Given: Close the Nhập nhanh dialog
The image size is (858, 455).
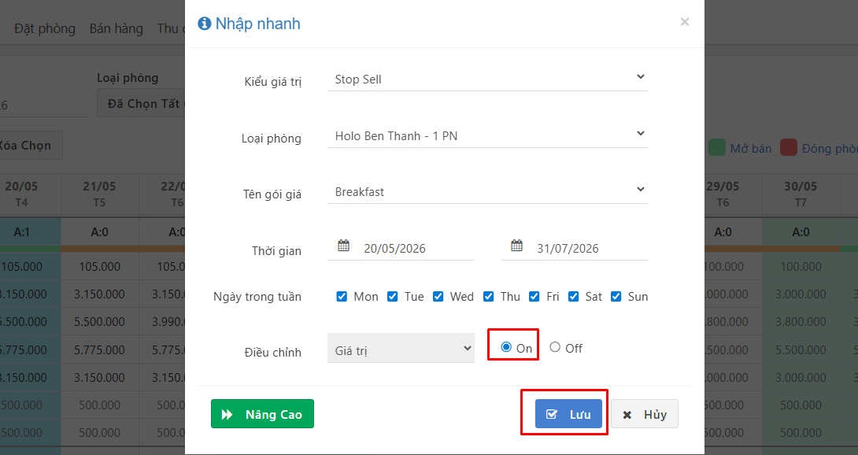Looking at the screenshot, I should 685,22.
